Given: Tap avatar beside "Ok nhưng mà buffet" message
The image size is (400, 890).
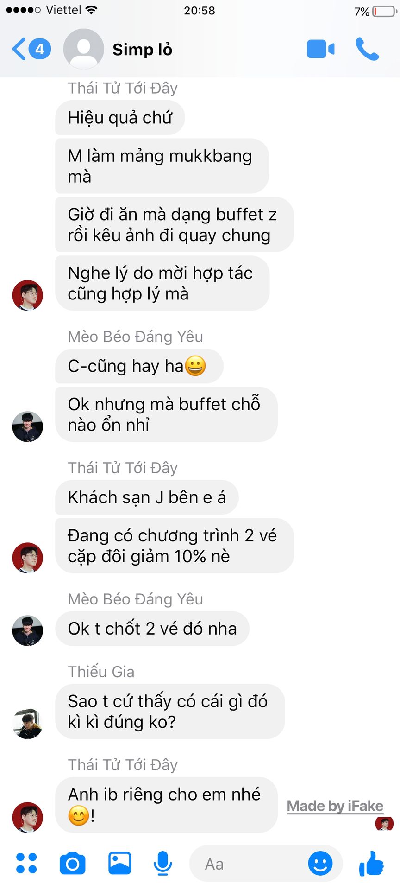Looking at the screenshot, I should 28,426.
